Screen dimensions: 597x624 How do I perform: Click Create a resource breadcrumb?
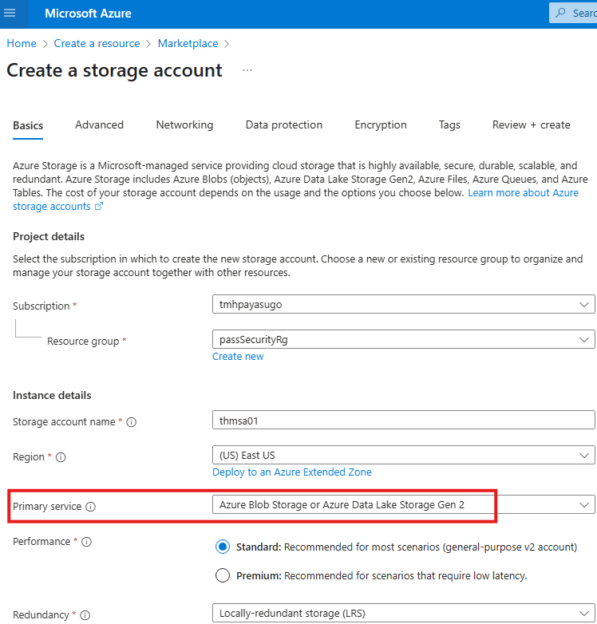point(97,43)
